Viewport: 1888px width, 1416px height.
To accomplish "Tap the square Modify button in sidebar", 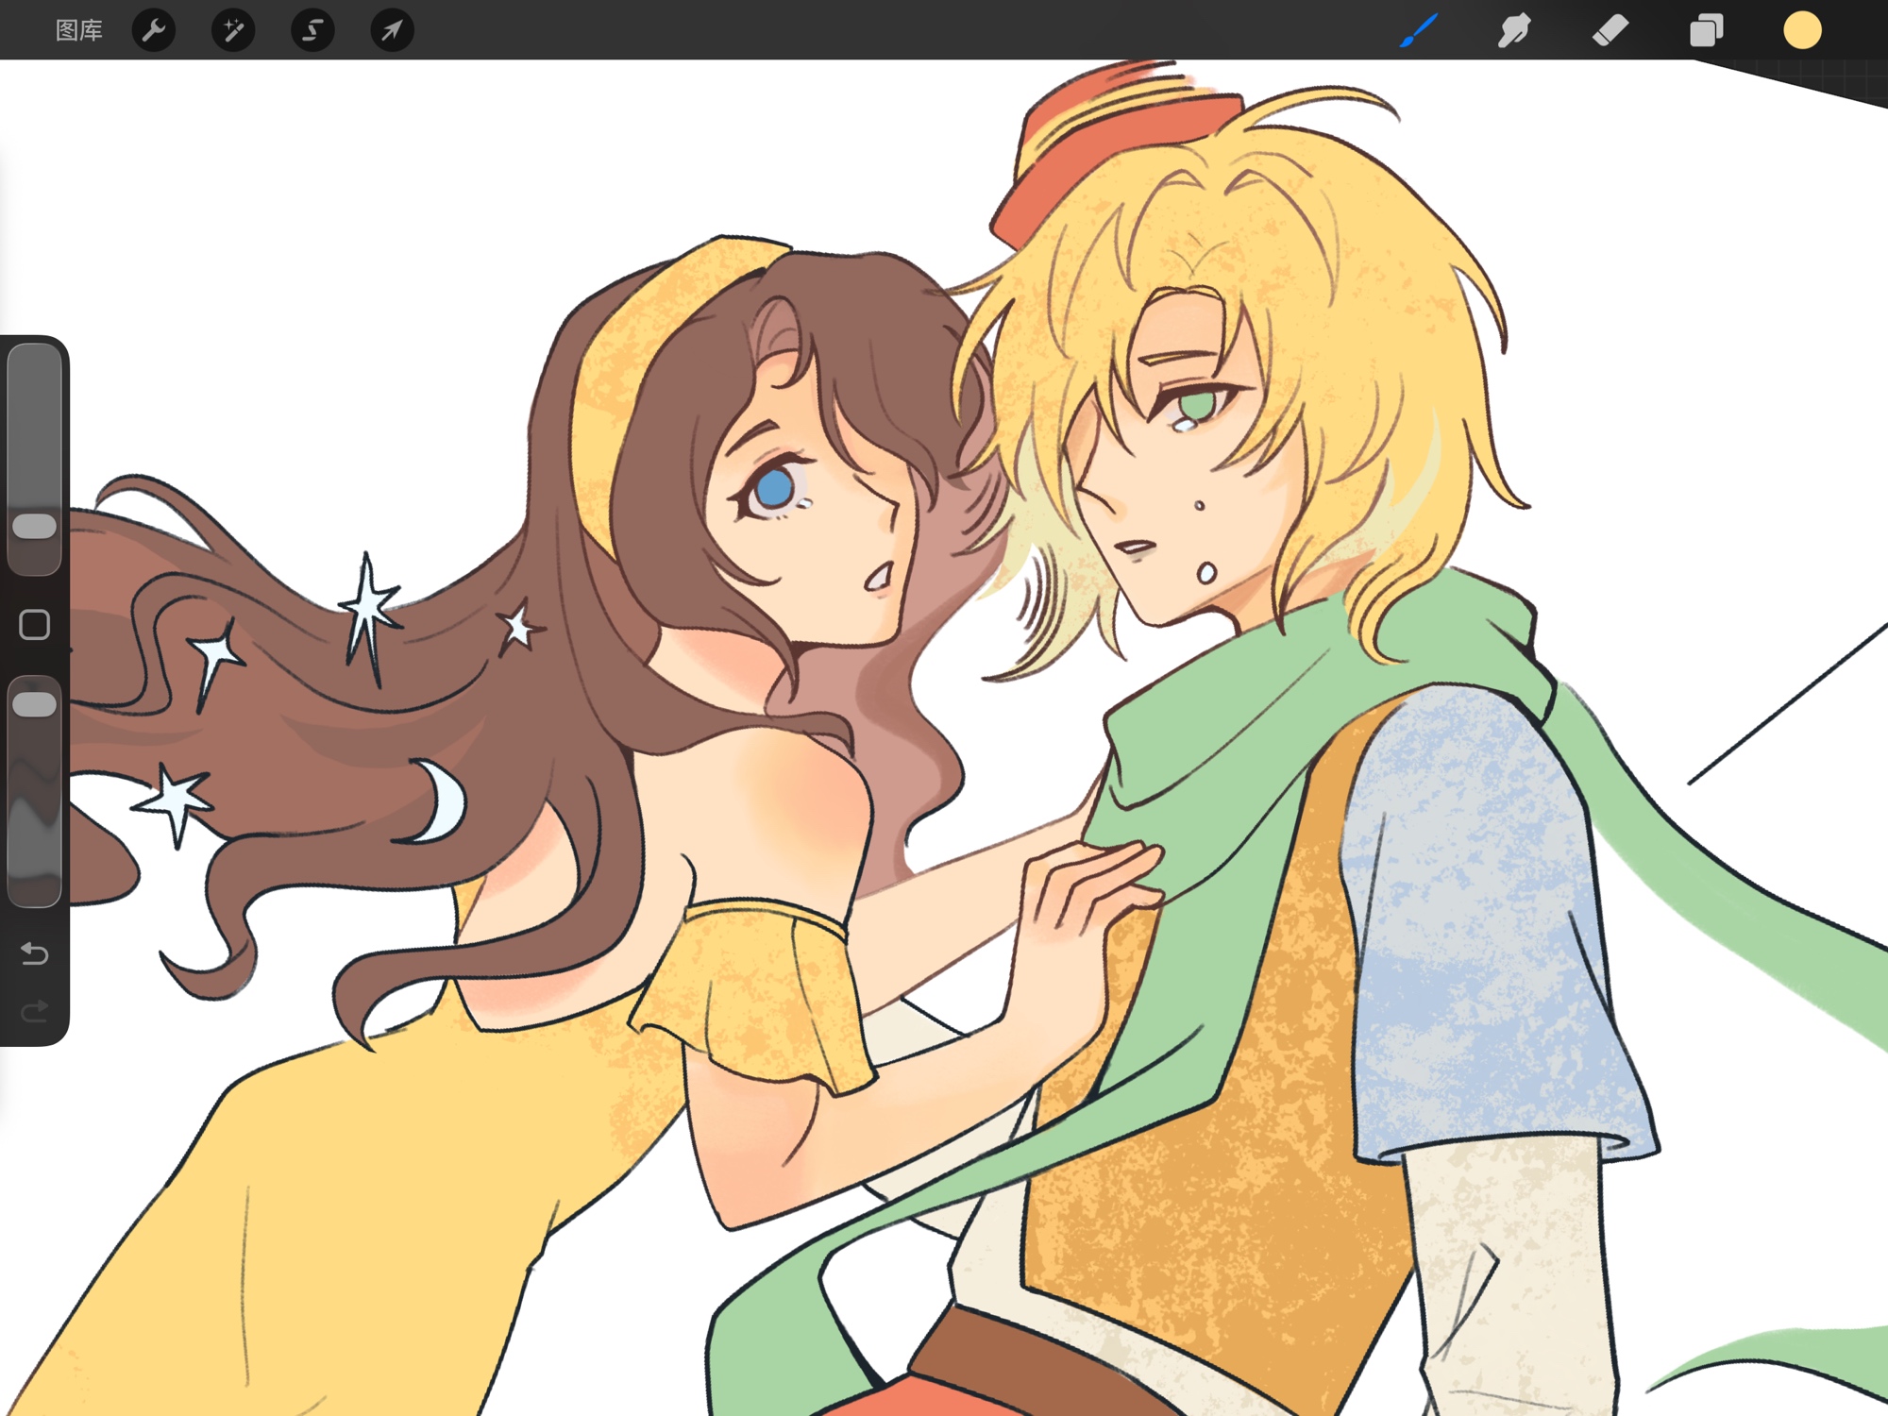I will coord(35,624).
